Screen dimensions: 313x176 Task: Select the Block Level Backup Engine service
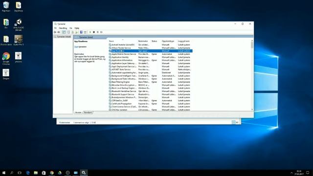(151, 88)
